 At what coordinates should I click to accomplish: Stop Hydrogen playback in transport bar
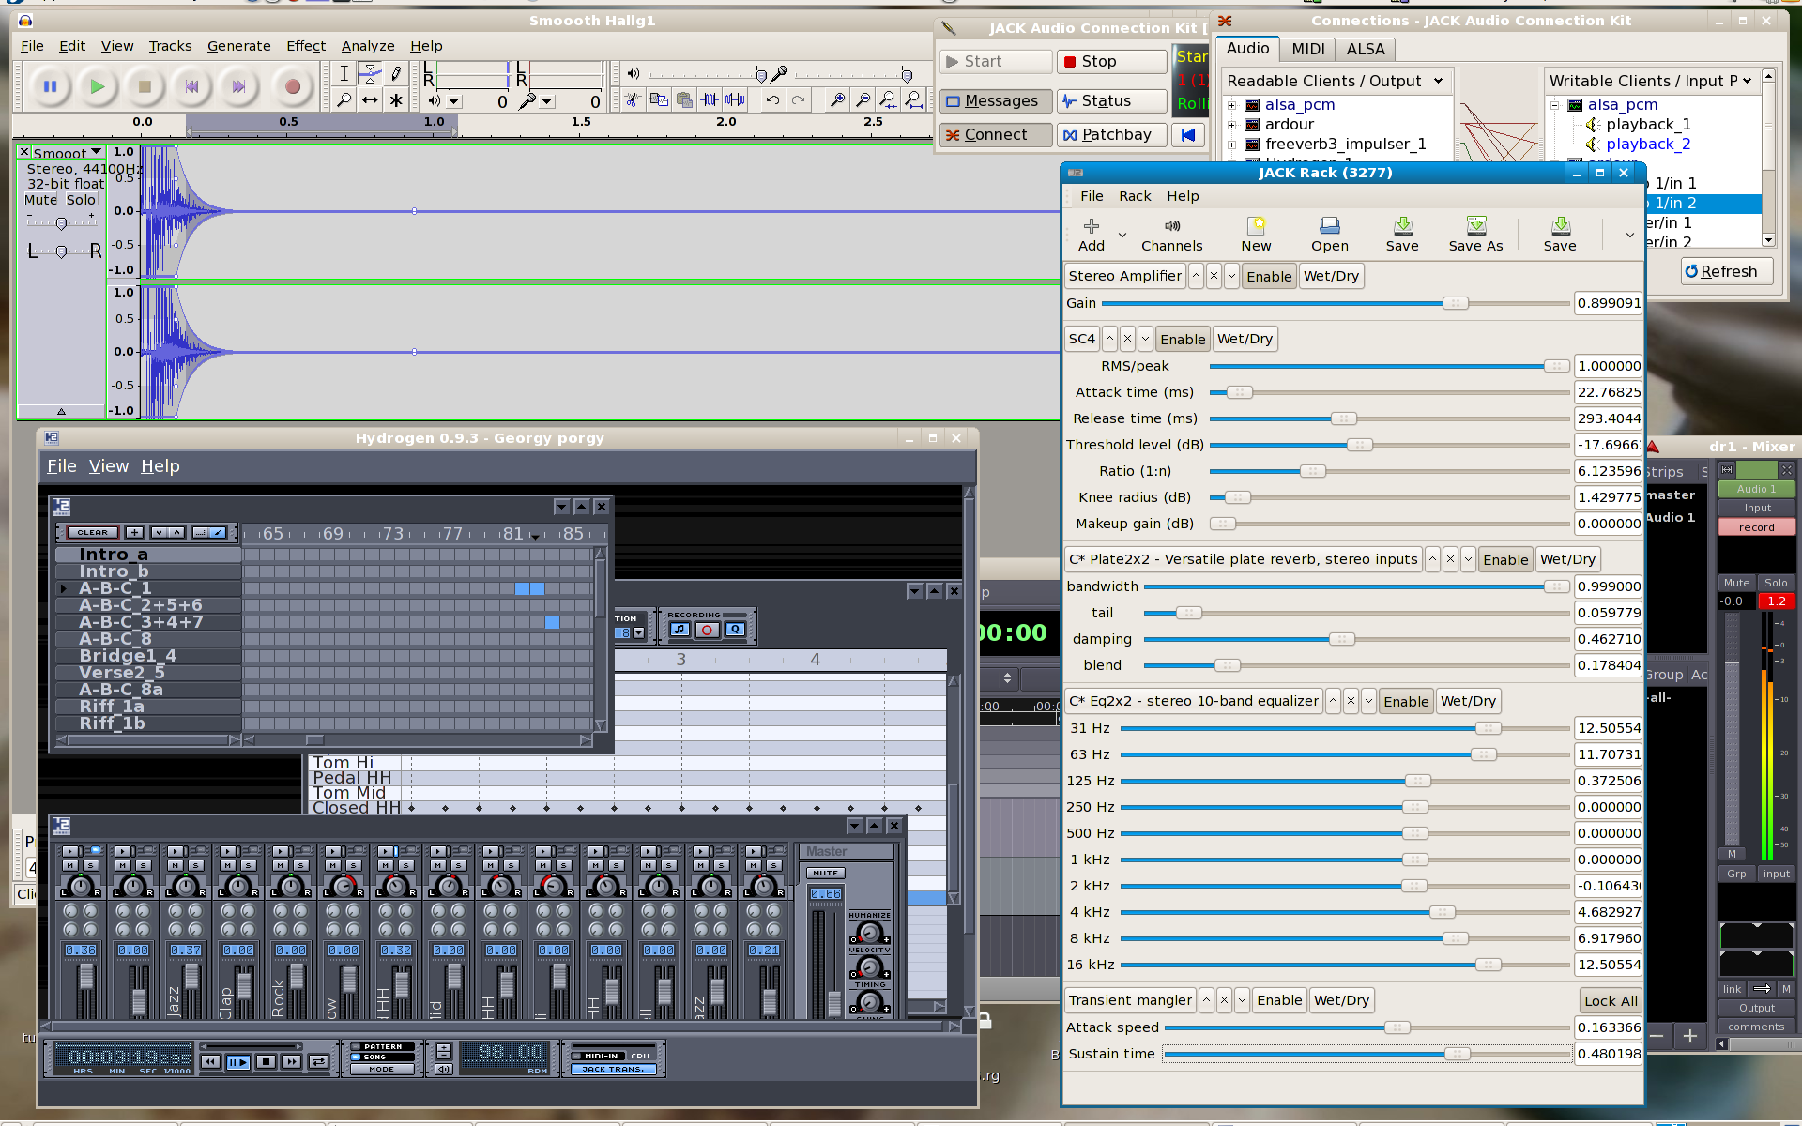point(266,1061)
